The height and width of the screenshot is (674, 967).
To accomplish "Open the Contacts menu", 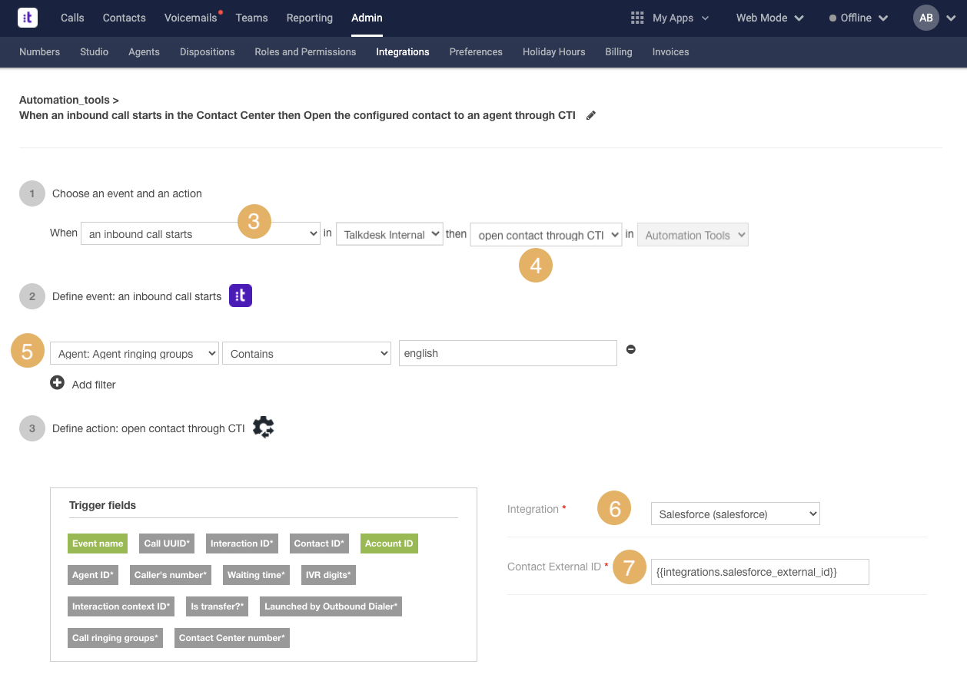I will point(125,18).
